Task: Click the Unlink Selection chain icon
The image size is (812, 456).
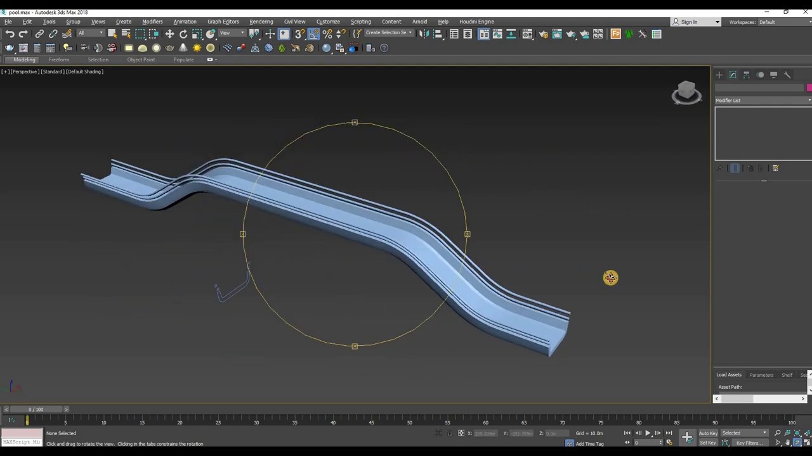Action: (53, 34)
